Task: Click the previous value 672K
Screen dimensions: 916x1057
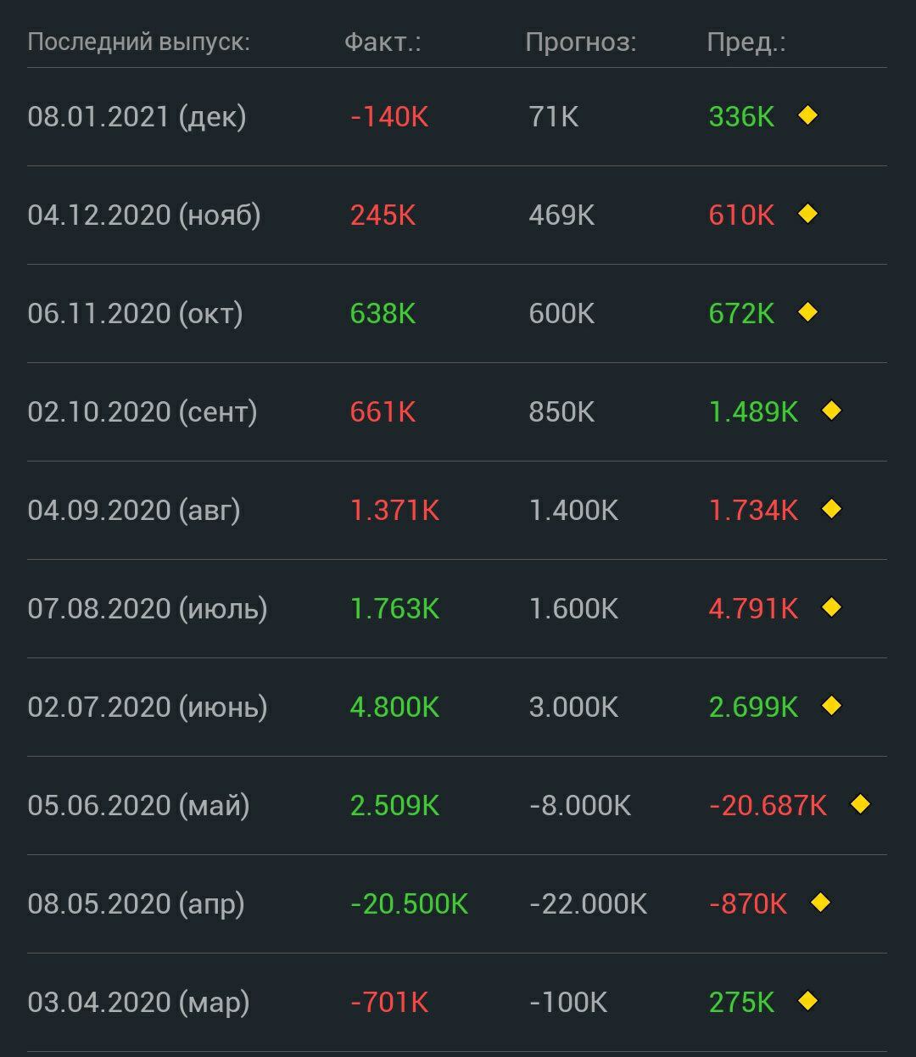Action: click(x=742, y=314)
